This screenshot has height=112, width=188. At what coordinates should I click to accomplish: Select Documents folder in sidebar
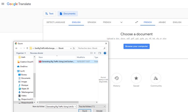(24, 78)
